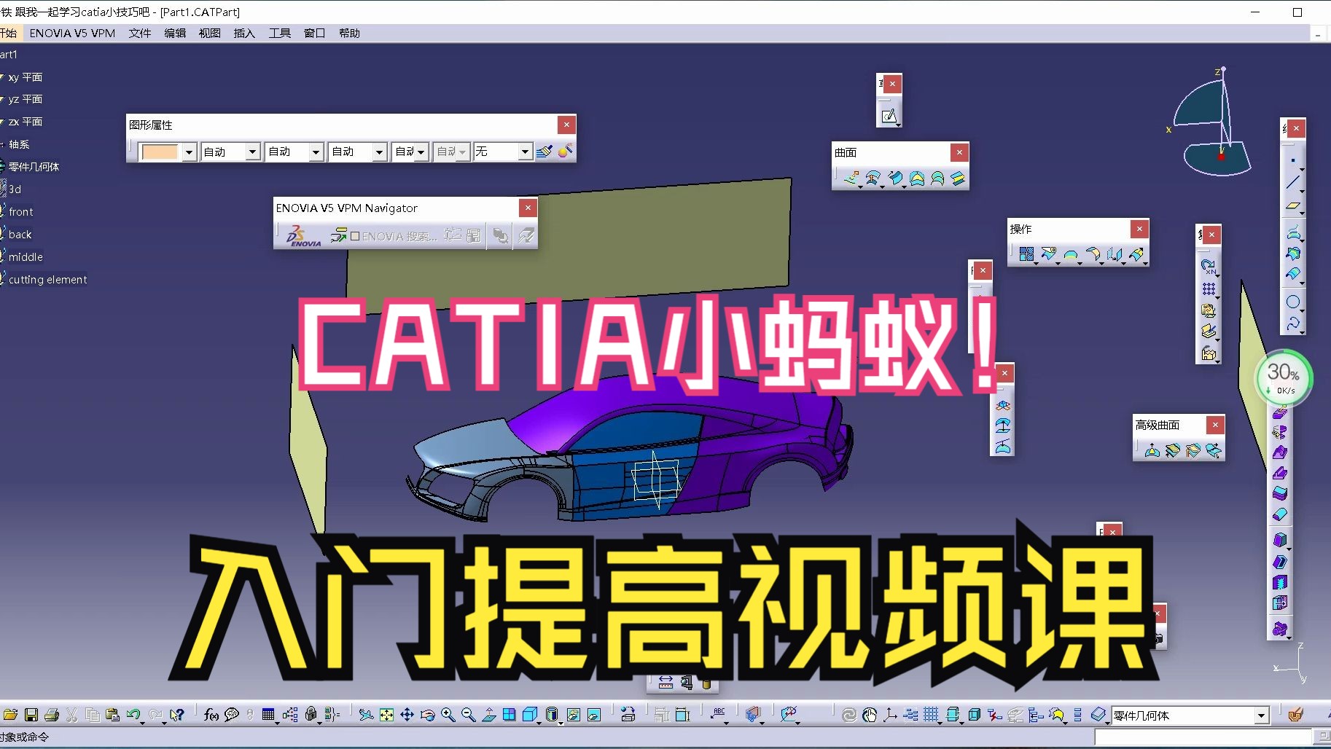Open the design table icon

[x=268, y=715]
